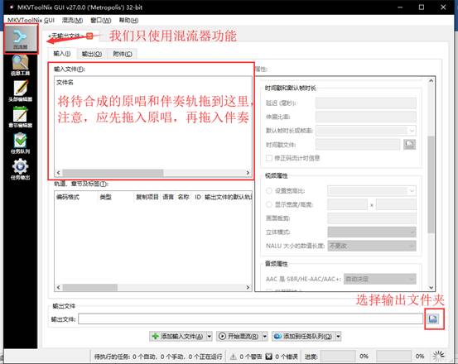Image resolution: width=458 pixels, height=364 pixels.
Task: Close the 'no output file' tab
Action: 89,36
